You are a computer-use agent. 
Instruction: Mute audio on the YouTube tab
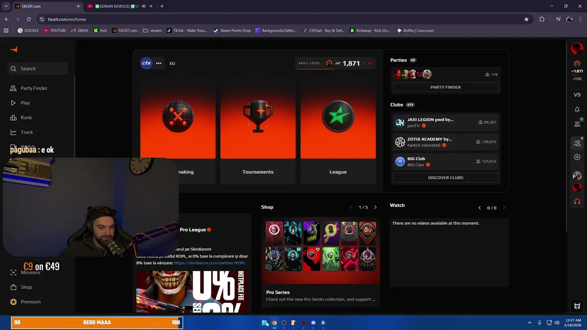click(144, 6)
